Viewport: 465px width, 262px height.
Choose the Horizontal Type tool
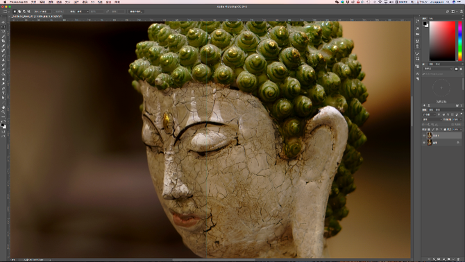tap(3, 93)
